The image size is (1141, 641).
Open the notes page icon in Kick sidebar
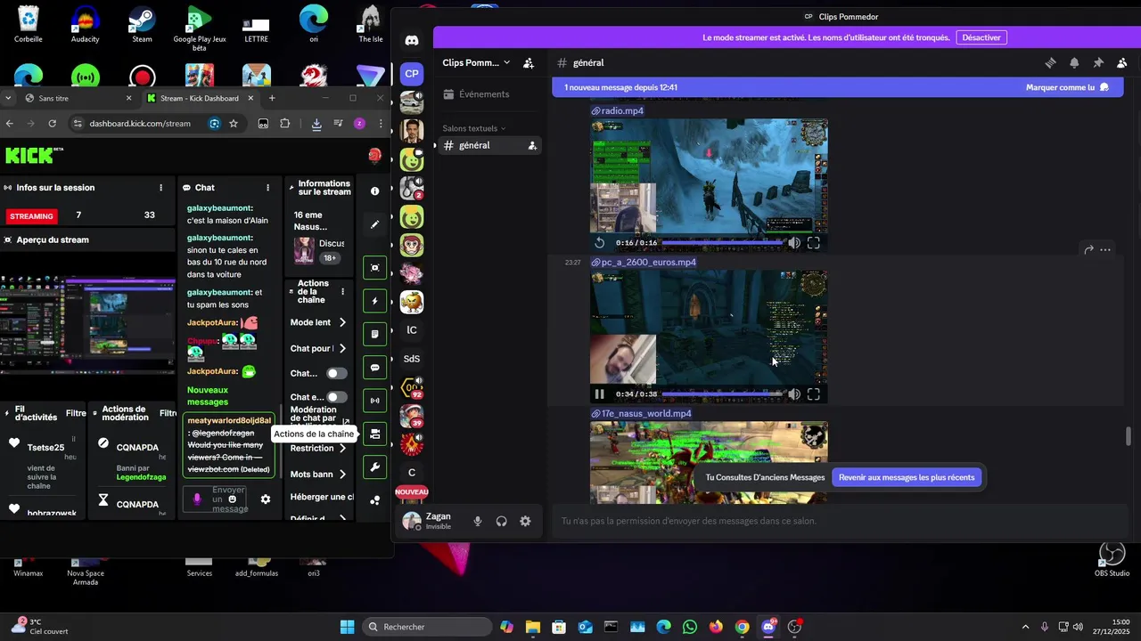[374, 334]
